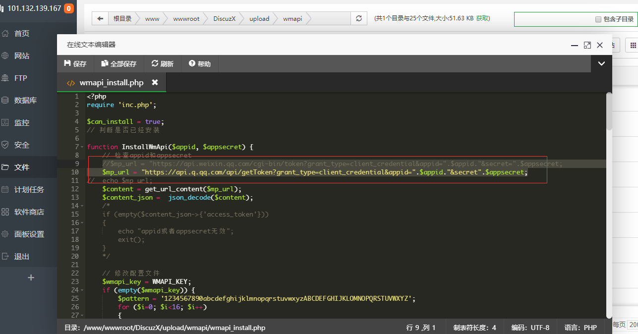Image resolution: width=638 pixels, height=334 pixels.
Task: Click the plus icon below 退出
Action: [x=31, y=278]
